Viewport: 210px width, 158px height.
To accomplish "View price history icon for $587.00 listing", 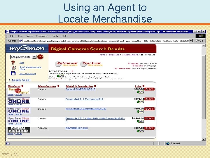I will pyautogui.click(x=140, y=131).
